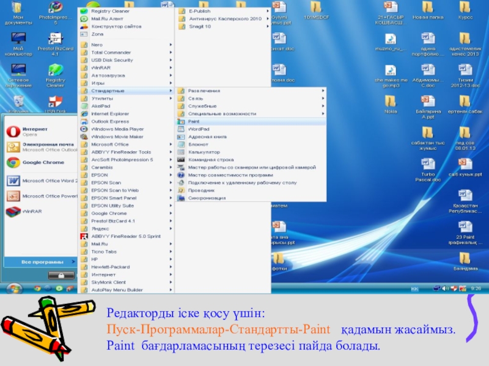Click the clock showing 9:26
The width and height of the screenshot is (489, 366).
pos(476,289)
